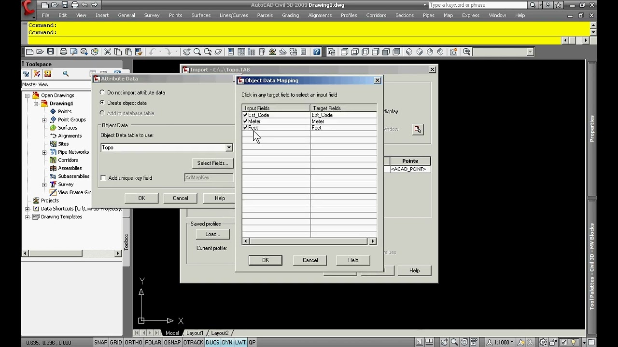The image size is (618, 347).
Task: Collapse the Open Drawings tree node
Action: click(28, 95)
